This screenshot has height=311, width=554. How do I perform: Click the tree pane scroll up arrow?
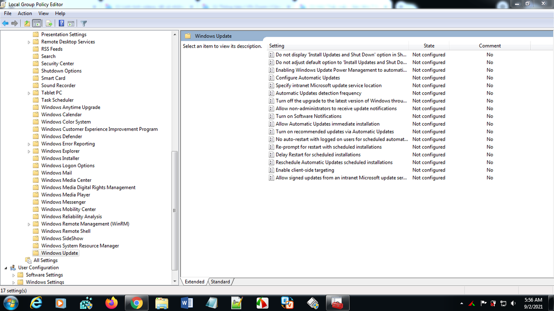click(x=175, y=34)
